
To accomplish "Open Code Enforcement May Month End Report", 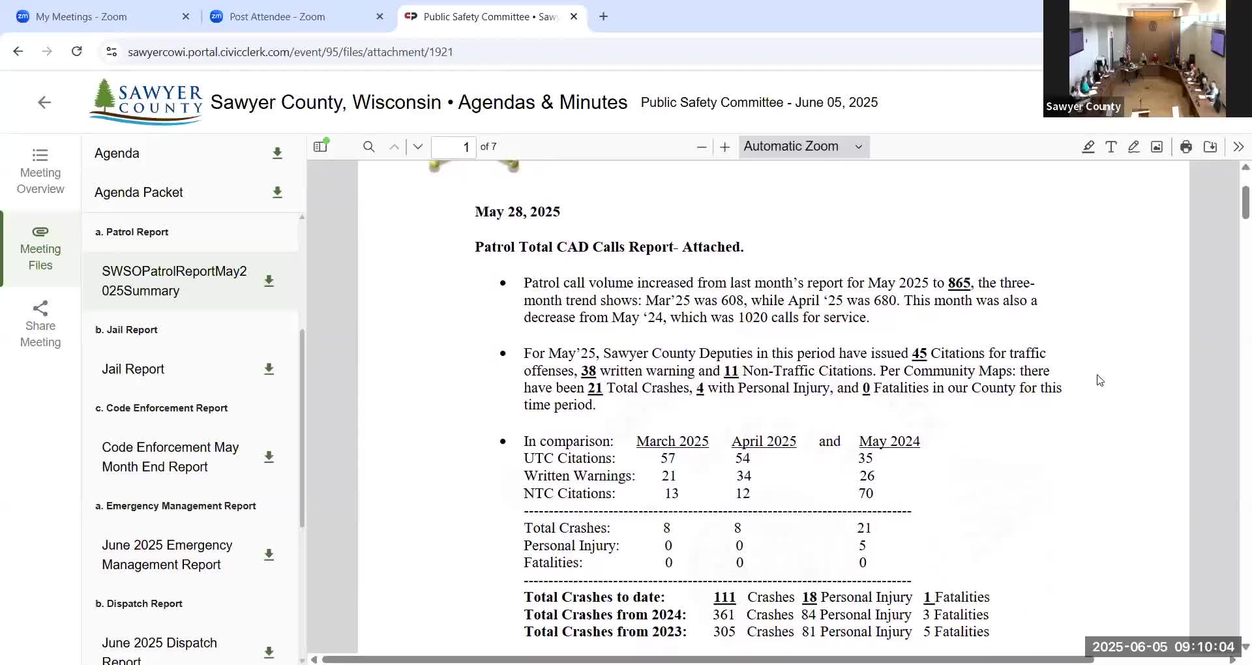I will tap(170, 457).
